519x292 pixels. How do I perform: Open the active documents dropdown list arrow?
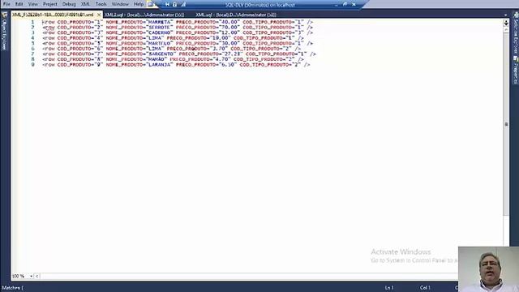[x=505, y=15]
